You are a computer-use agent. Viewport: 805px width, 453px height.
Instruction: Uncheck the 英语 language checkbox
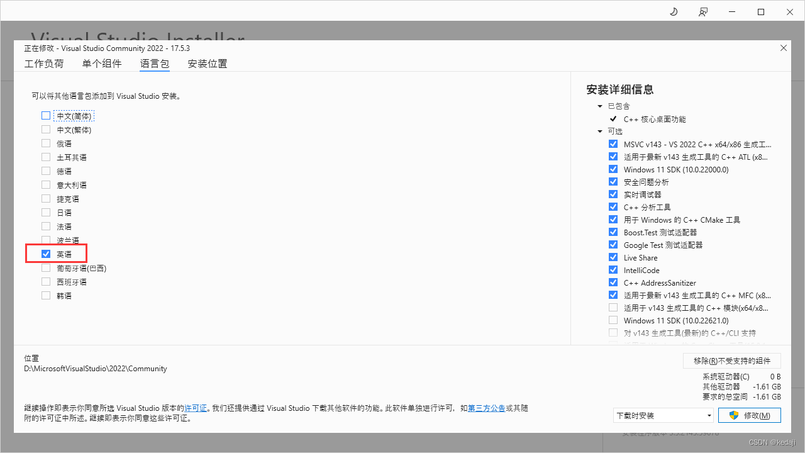point(46,254)
